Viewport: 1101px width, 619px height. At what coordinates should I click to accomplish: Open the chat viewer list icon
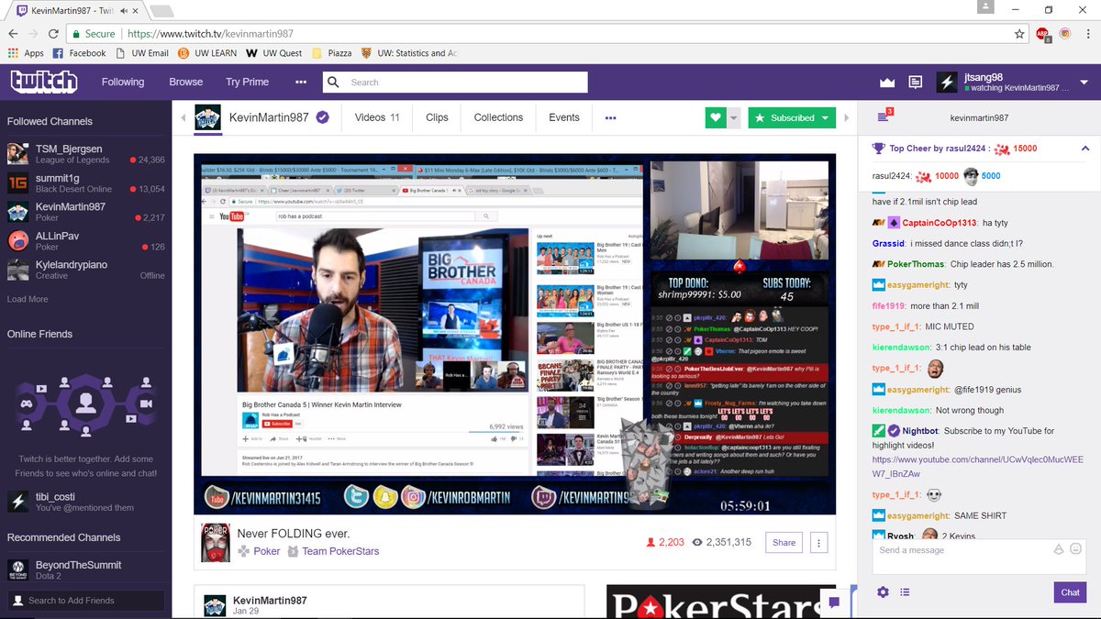pyautogui.click(x=905, y=592)
